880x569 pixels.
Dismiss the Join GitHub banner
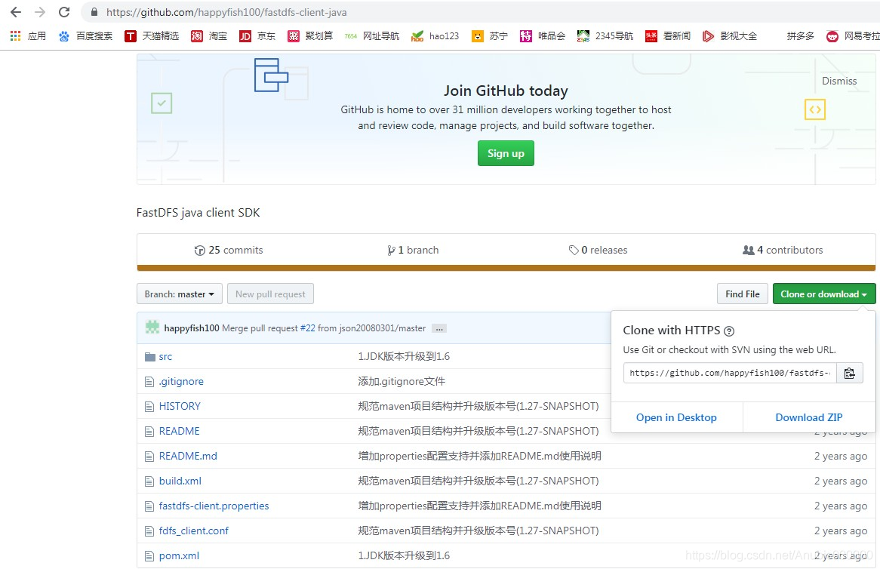click(839, 81)
